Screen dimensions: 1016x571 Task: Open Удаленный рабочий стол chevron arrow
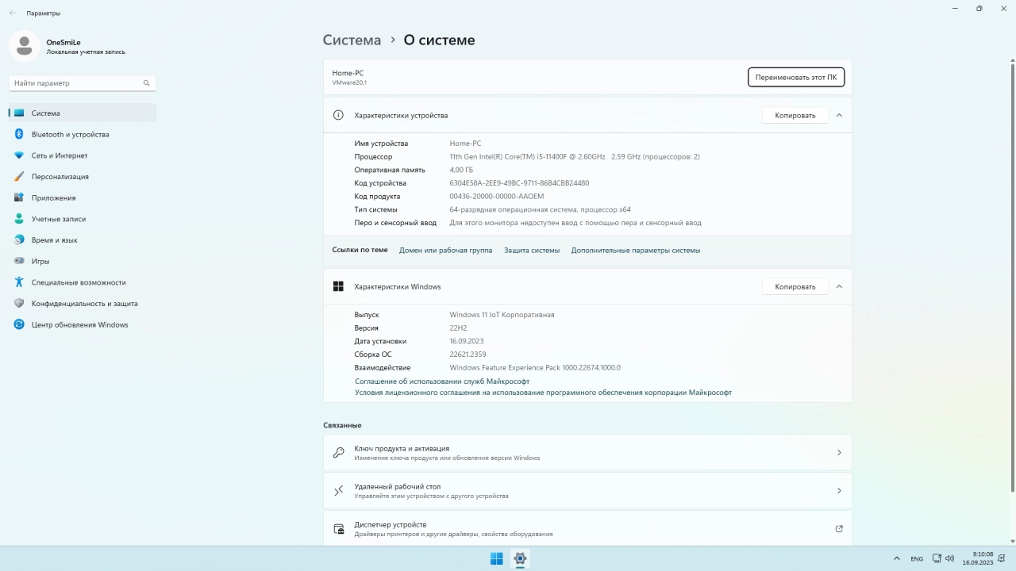(839, 491)
